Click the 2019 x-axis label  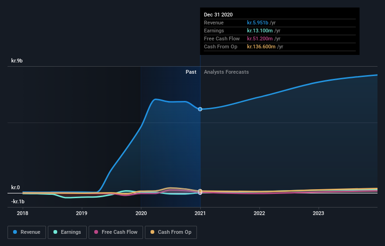(x=82, y=213)
